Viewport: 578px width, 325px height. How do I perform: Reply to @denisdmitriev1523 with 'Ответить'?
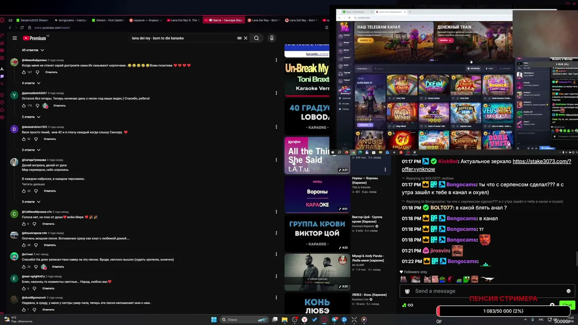tap(50, 139)
